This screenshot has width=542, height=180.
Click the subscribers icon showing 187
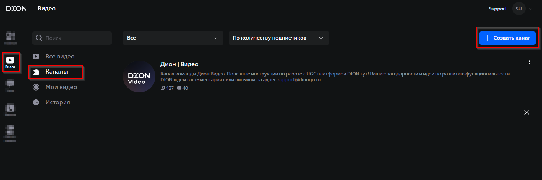(163, 88)
